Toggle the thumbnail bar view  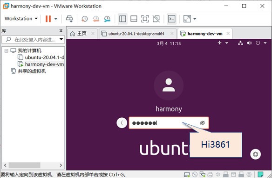pyautogui.click(x=134, y=19)
